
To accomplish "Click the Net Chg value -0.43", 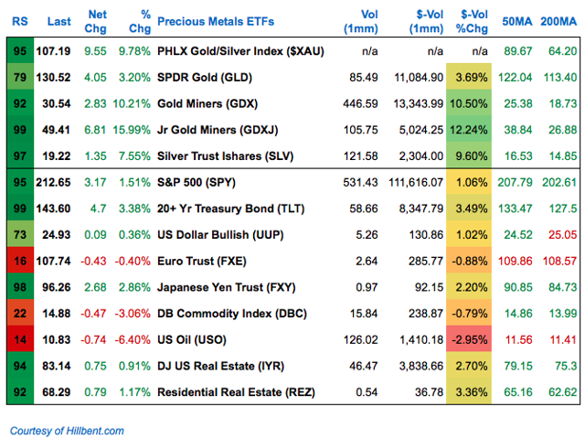I will tap(93, 261).
